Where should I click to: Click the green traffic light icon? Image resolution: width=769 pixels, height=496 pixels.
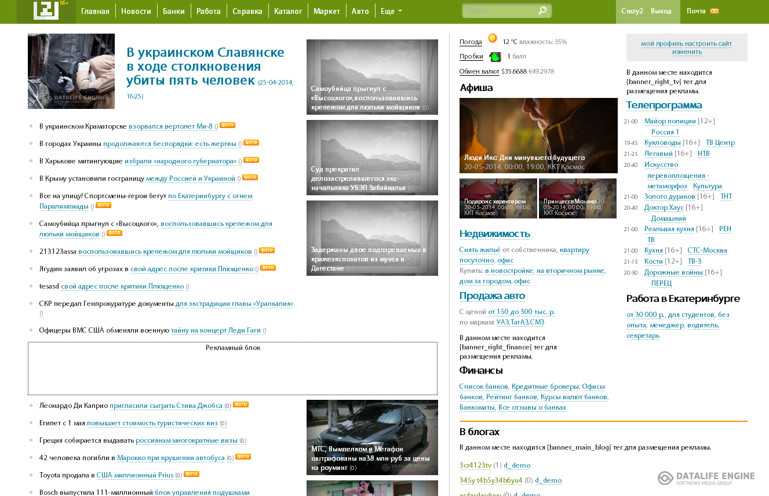pyautogui.click(x=495, y=57)
